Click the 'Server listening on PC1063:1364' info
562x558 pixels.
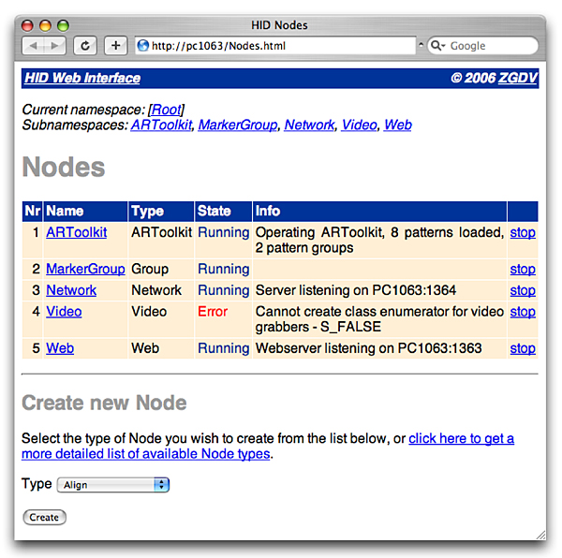pos(356,290)
